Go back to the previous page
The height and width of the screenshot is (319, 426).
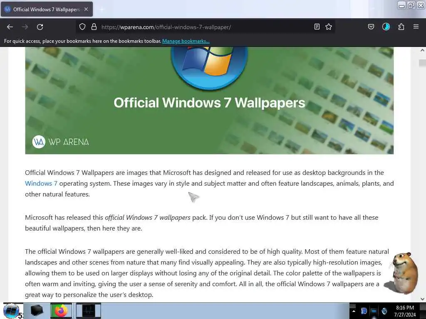click(x=10, y=27)
